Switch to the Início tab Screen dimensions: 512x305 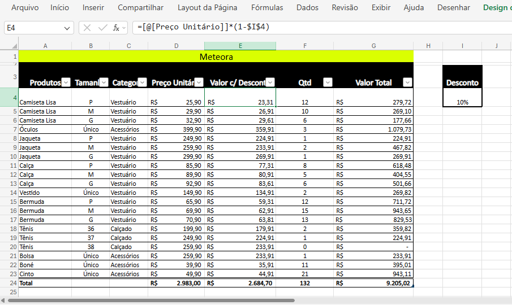(x=60, y=7)
